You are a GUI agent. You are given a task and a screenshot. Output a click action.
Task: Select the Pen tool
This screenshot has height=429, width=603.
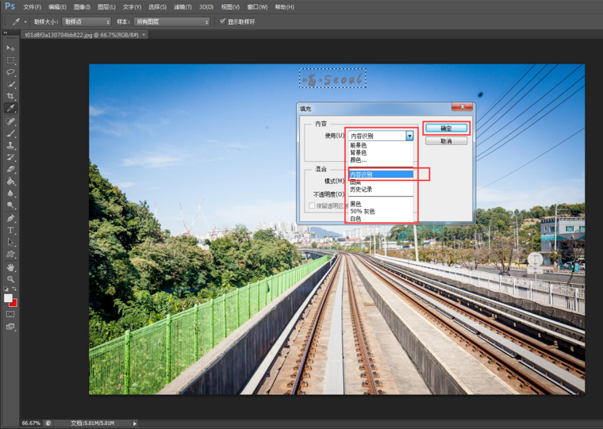pyautogui.click(x=10, y=218)
